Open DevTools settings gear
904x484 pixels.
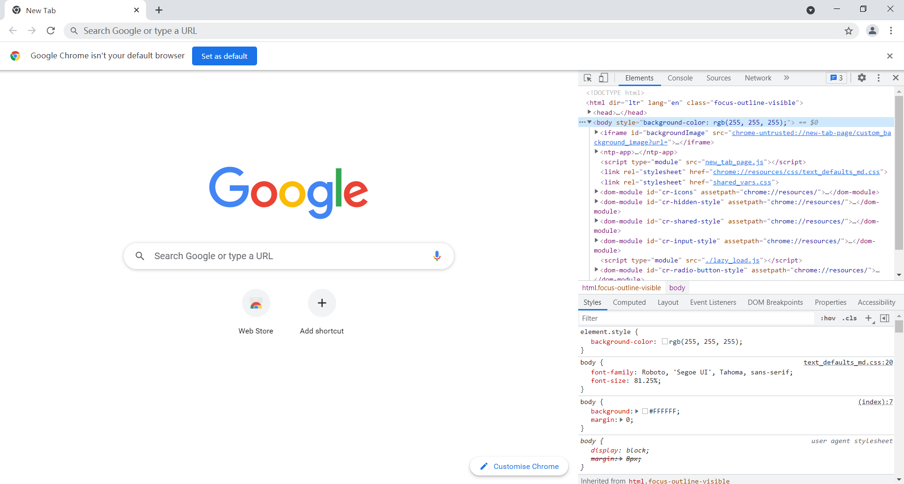[x=862, y=78]
